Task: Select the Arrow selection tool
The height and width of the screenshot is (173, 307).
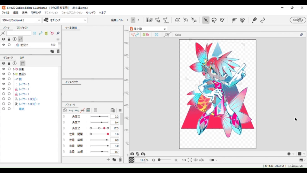Action: 206,20
